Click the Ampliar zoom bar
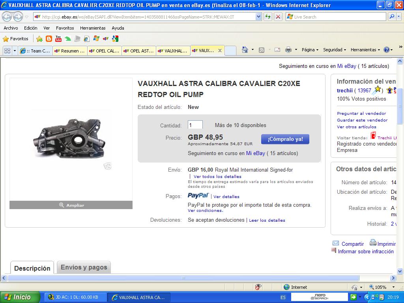 click(x=71, y=205)
